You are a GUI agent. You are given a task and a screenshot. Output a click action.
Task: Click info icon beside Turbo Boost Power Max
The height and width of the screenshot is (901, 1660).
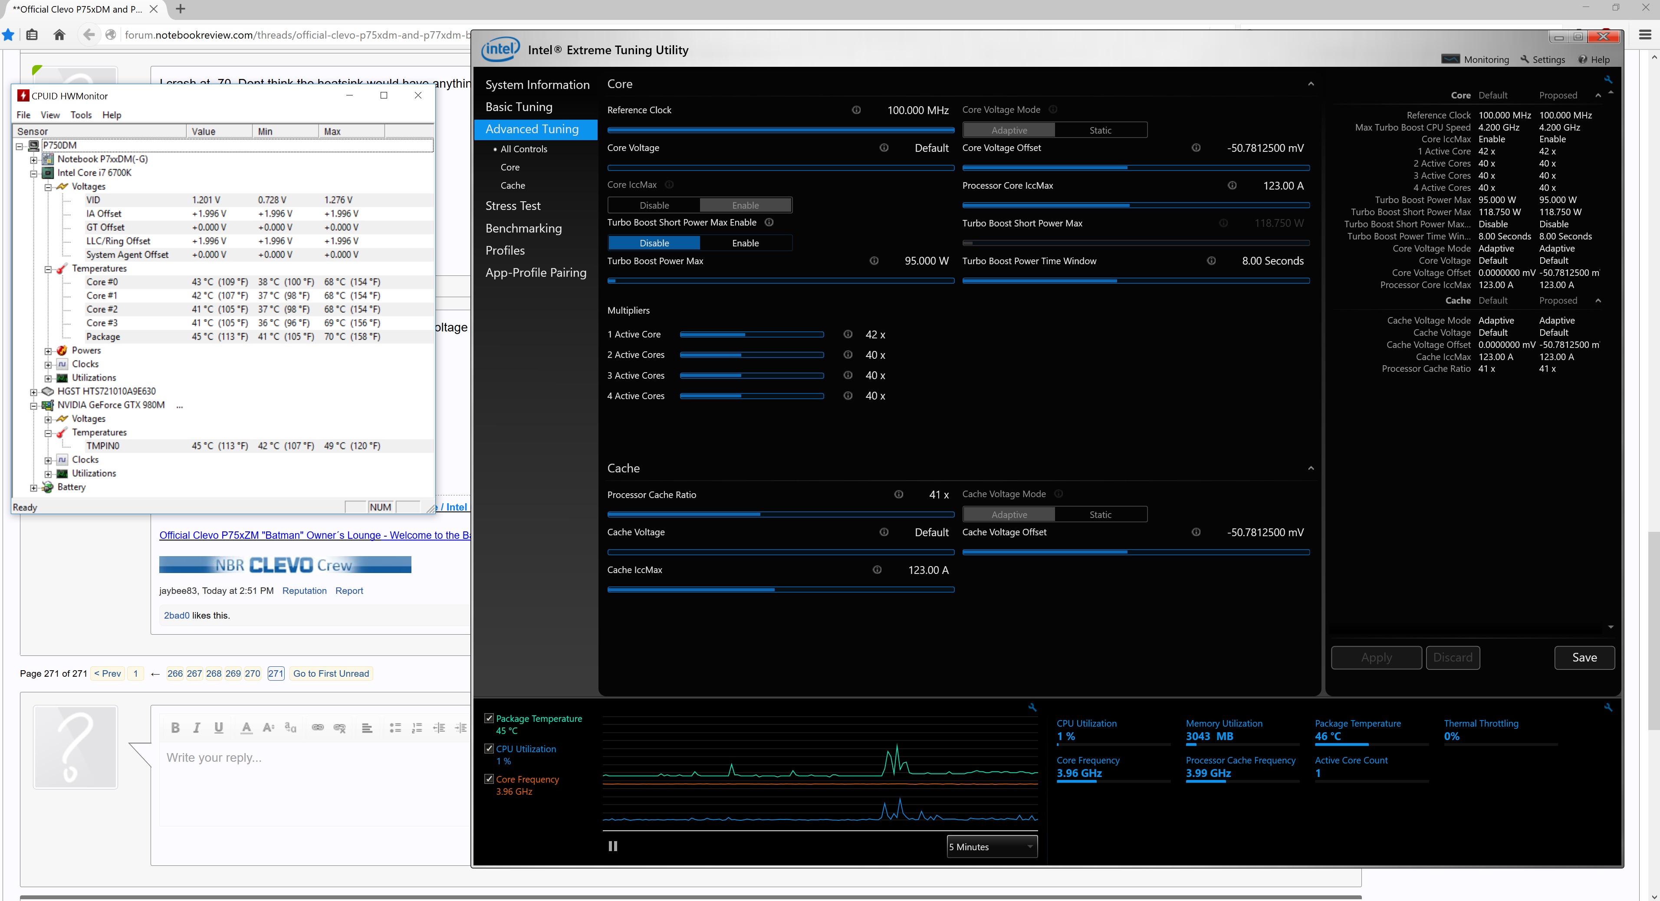point(874,261)
